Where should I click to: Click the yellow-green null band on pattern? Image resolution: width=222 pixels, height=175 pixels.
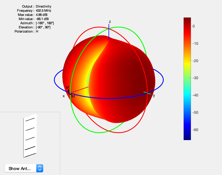pyautogui.click(x=89, y=79)
